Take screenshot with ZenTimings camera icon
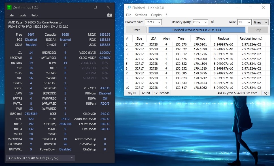Viewport: 274px width, 166px height. point(110,15)
